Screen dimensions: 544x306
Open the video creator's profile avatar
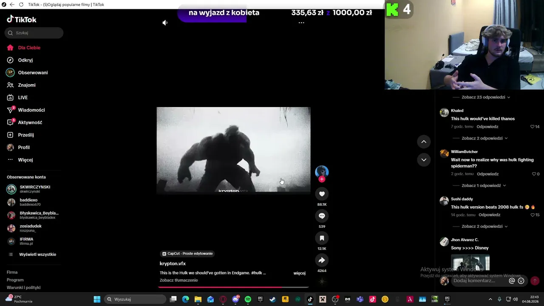pyautogui.click(x=322, y=171)
